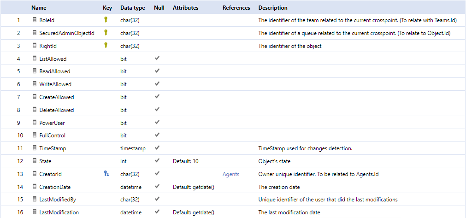Click the primary key icon for RoleId
This screenshot has width=466, height=218.
(106, 20)
